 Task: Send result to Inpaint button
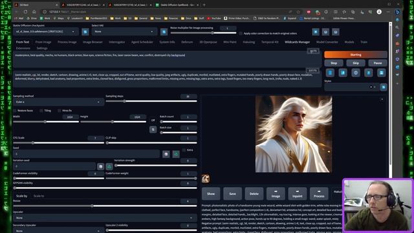(298, 194)
